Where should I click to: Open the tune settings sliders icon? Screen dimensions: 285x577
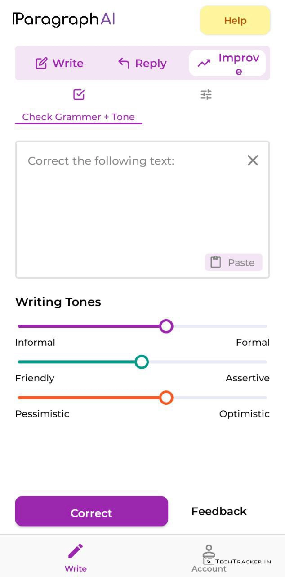point(206,95)
